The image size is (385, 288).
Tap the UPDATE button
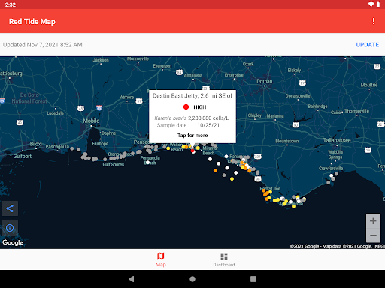[x=367, y=45]
